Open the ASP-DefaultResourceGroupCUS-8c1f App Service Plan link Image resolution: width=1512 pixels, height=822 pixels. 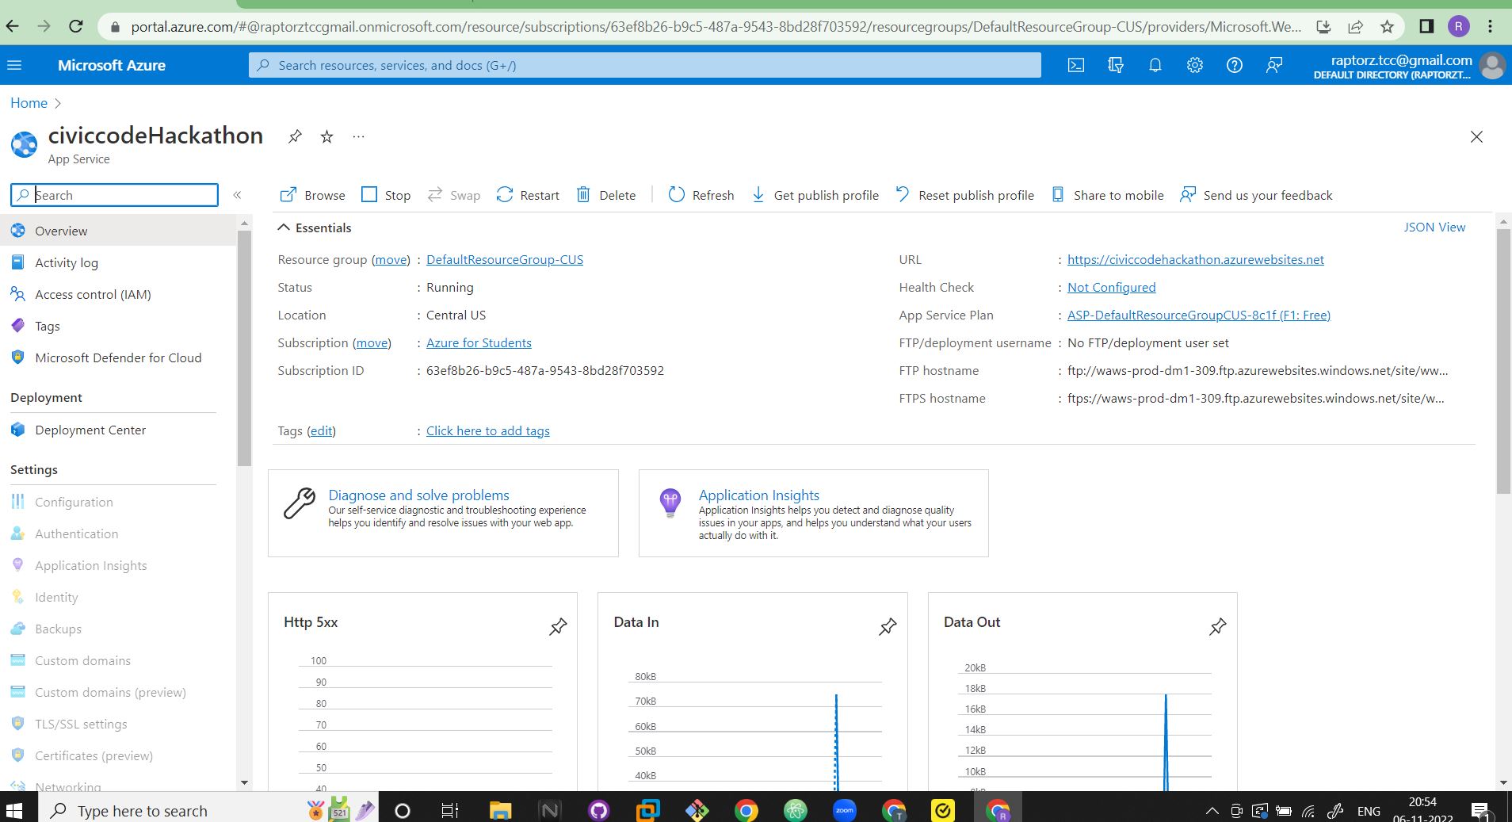[x=1198, y=315]
